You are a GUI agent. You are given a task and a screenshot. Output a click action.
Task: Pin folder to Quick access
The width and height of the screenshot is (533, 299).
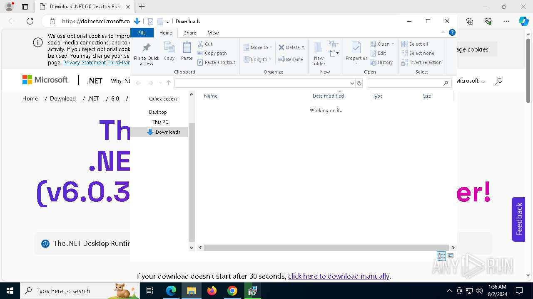[x=146, y=54]
